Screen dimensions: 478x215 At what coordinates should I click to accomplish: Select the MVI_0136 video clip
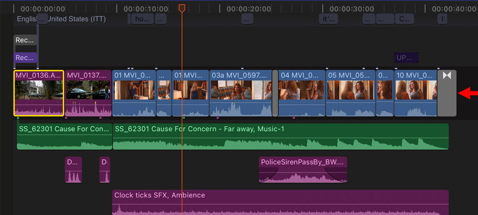pos(38,93)
